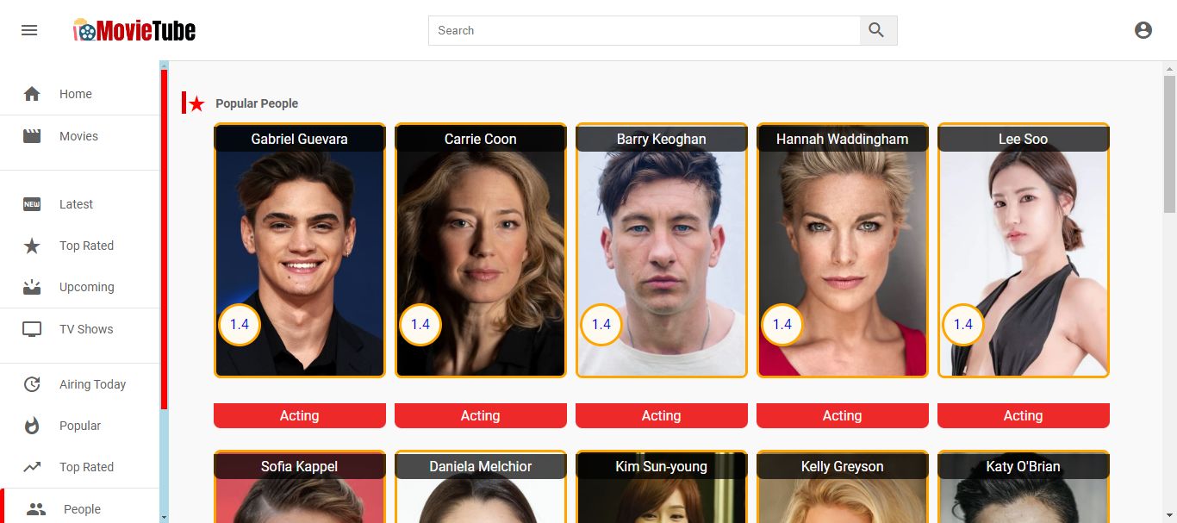Click the TV Shows monitor icon
Image resolution: width=1177 pixels, height=523 pixels.
32,329
